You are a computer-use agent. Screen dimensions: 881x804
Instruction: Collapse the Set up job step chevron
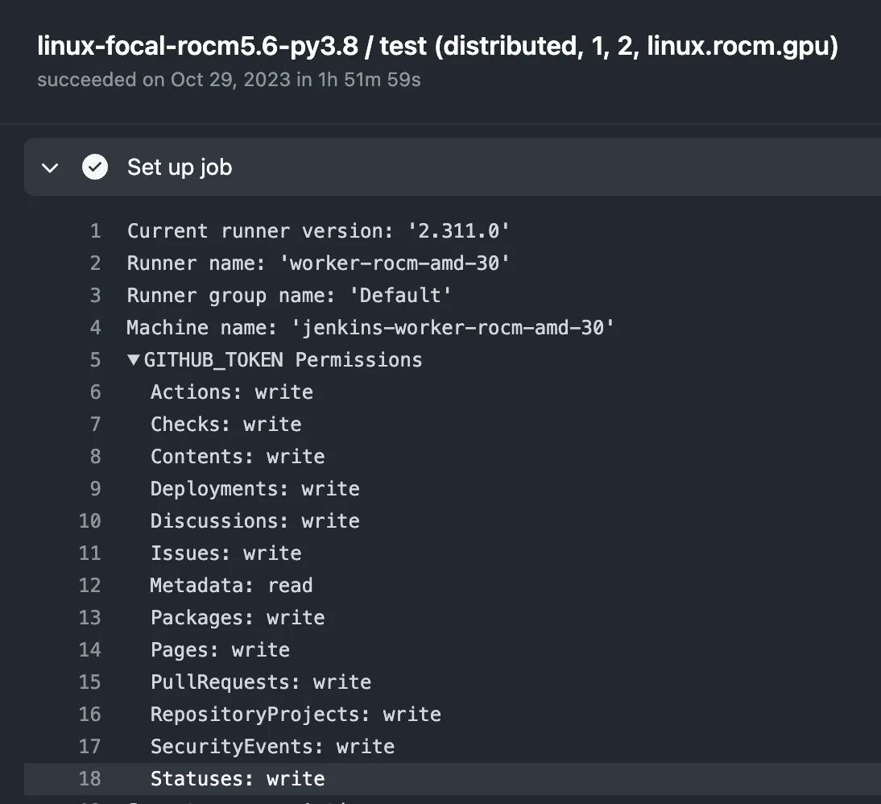point(51,168)
